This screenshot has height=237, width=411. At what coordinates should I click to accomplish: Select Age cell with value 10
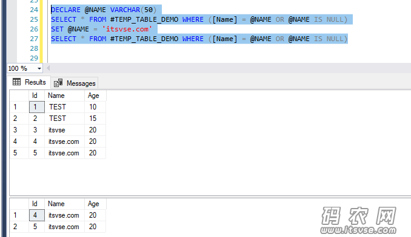pos(95,107)
